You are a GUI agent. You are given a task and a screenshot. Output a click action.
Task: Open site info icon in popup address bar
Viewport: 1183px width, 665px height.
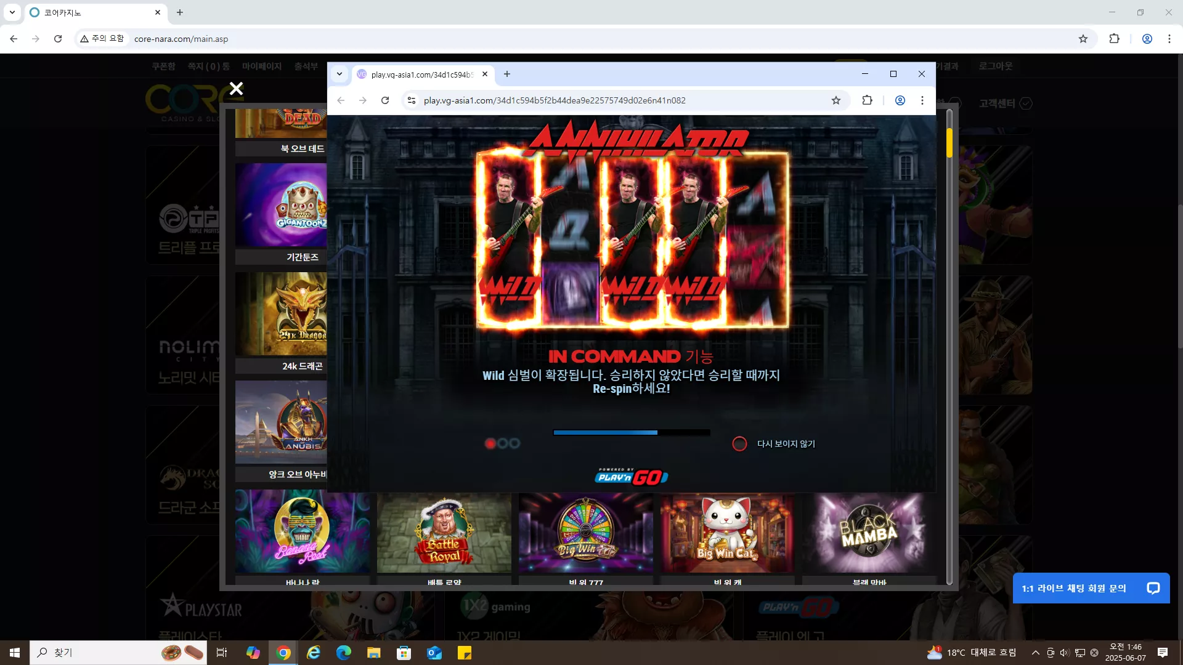coord(412,100)
